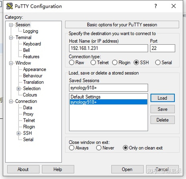Open the SSH category label in tree
Viewport: 186px width, 179px height.
(27, 133)
